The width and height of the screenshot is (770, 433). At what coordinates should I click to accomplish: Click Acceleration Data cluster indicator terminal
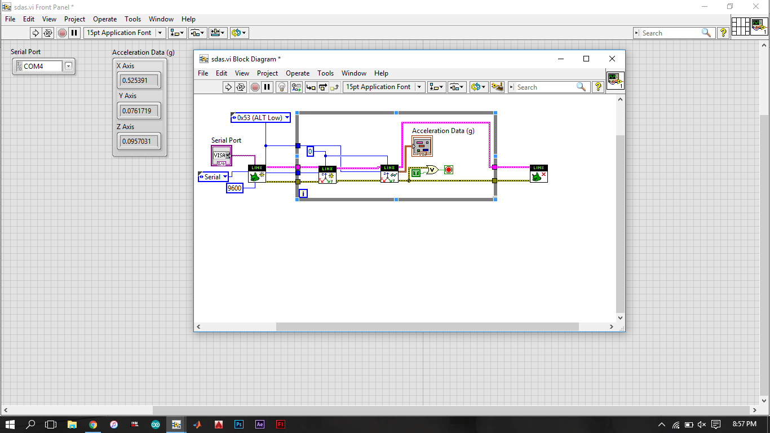pyautogui.click(x=422, y=146)
